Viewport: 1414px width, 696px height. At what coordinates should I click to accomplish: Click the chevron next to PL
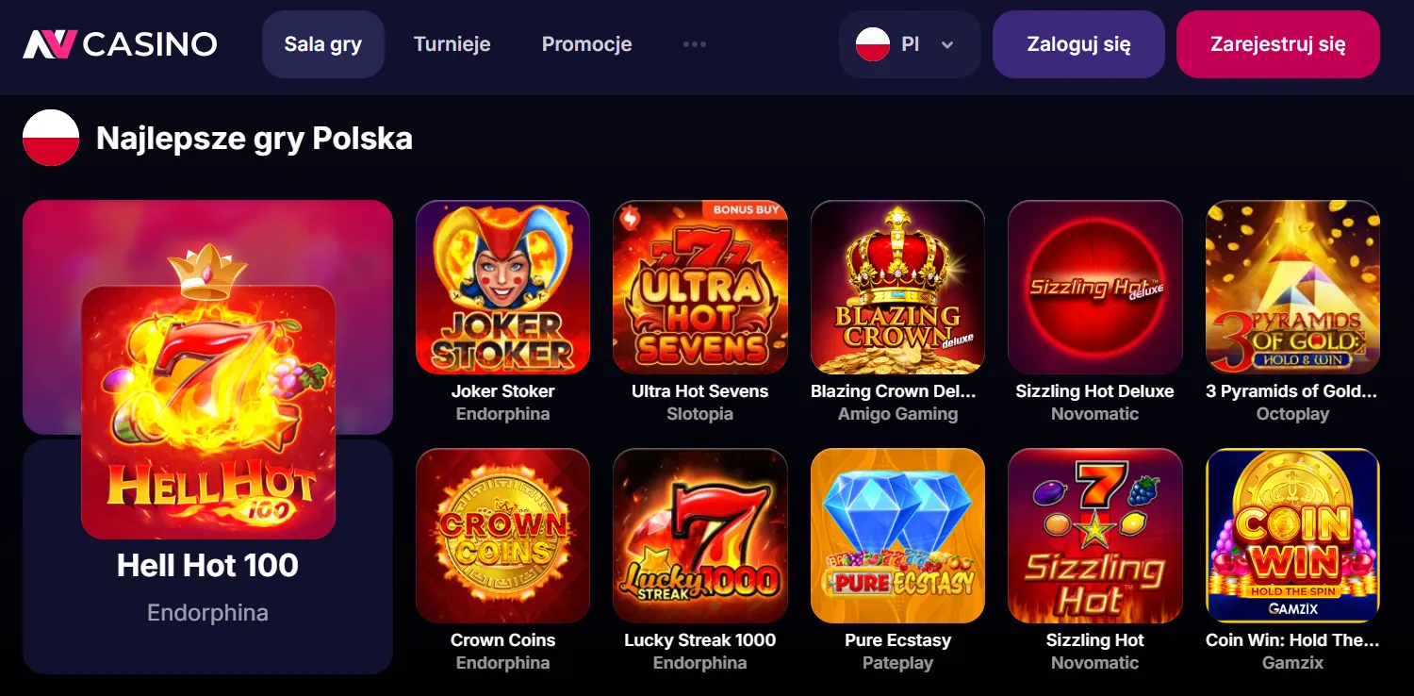tap(947, 44)
